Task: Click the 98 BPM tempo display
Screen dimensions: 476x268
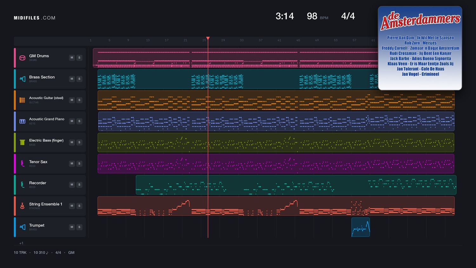Action: click(x=317, y=16)
